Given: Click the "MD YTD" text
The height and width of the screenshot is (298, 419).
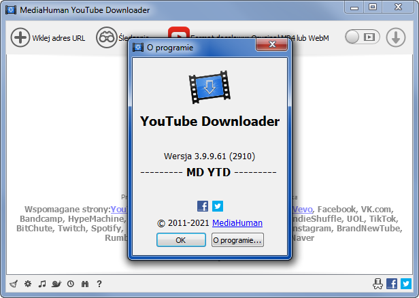Looking at the screenshot, I should point(208,172).
